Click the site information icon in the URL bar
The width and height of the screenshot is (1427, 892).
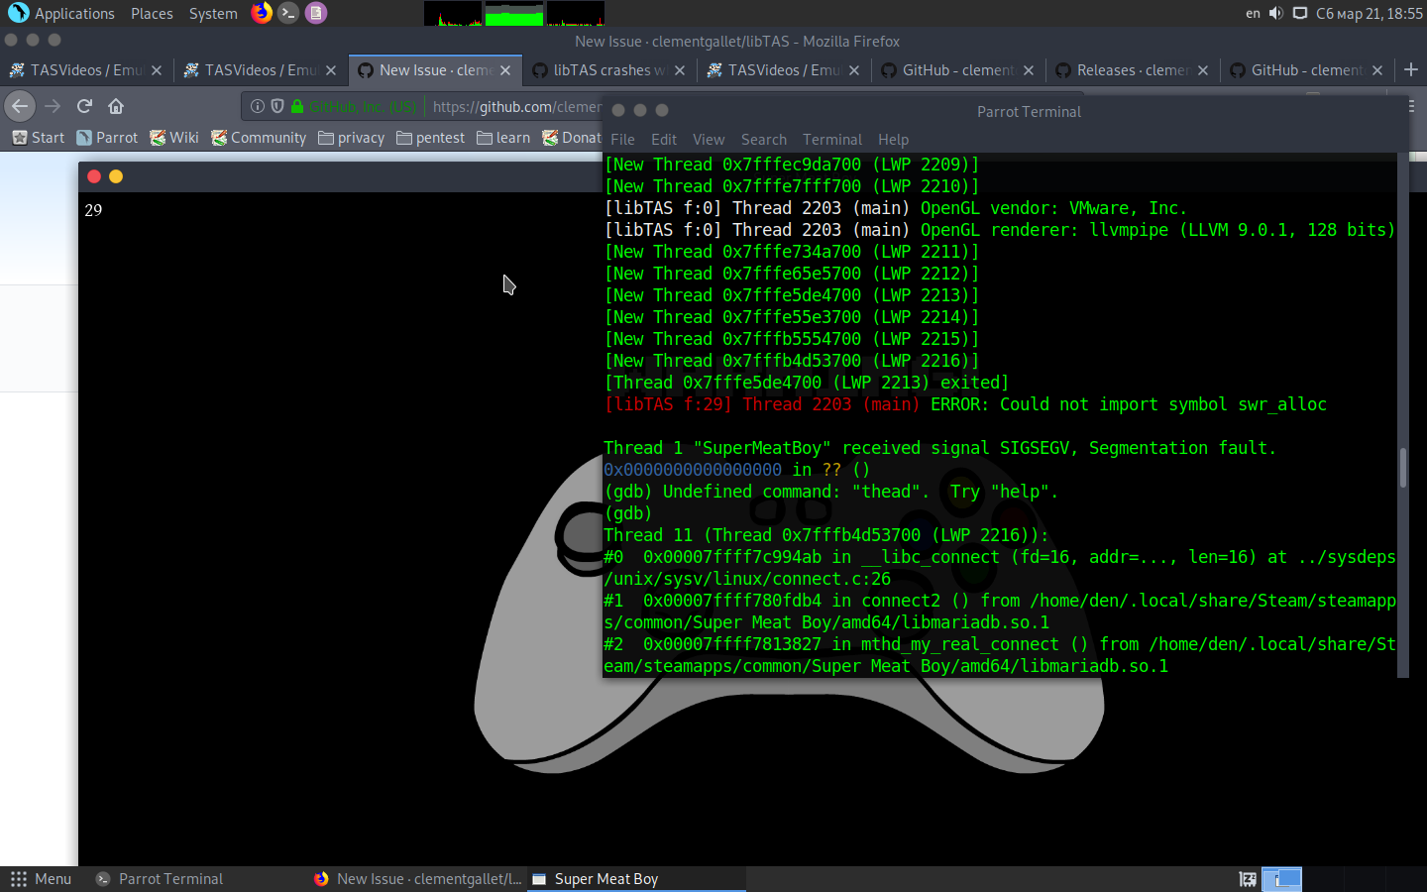coord(258,106)
